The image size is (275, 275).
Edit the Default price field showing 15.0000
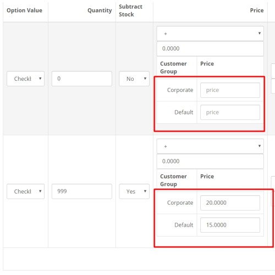click(230, 225)
